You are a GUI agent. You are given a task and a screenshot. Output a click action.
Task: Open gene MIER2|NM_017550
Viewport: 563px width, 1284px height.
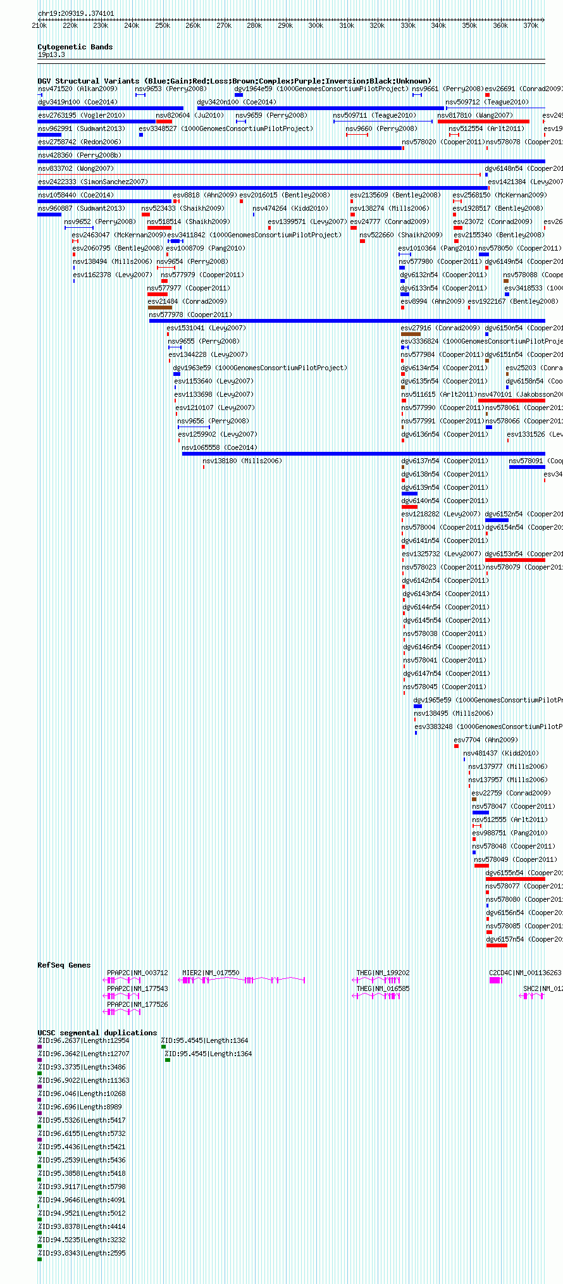point(211,973)
